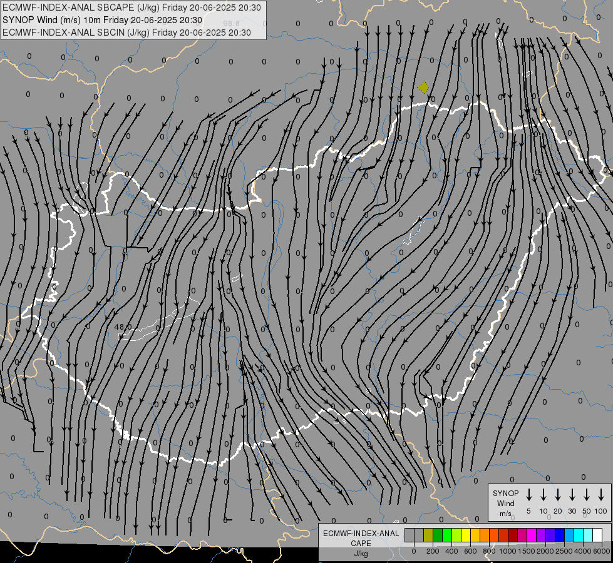Select the bright green CAPE legend swatch
The image size is (613, 563).
point(447,535)
